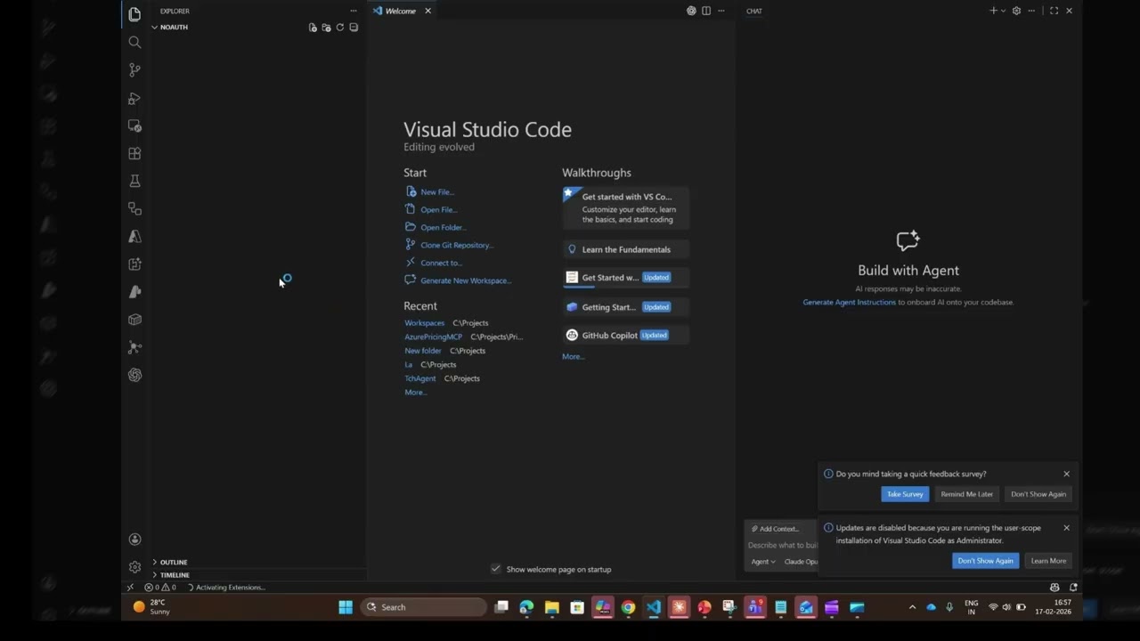
Task: Close the Welcome tab
Action: pyautogui.click(x=427, y=11)
